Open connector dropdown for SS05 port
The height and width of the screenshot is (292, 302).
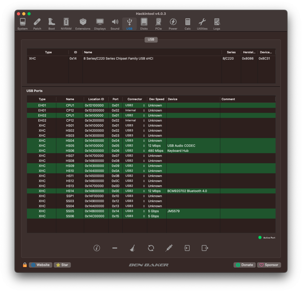pyautogui.click(x=135, y=211)
